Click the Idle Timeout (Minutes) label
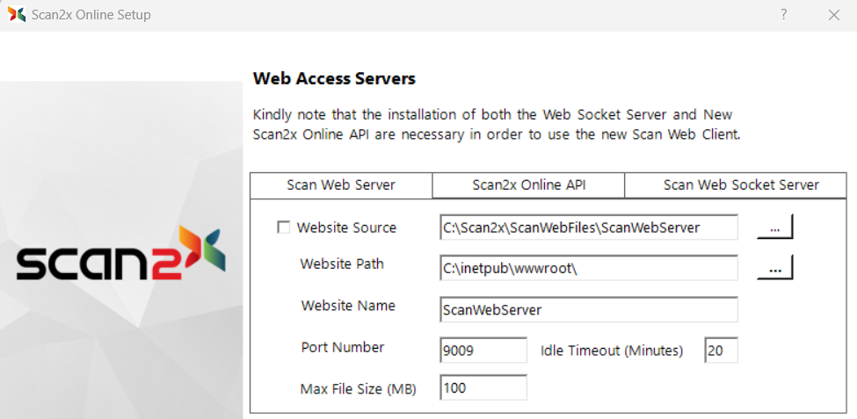This screenshot has height=419, width=857. (611, 350)
